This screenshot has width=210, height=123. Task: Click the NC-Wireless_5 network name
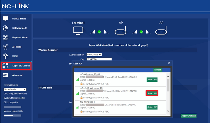[x=87, y=102]
